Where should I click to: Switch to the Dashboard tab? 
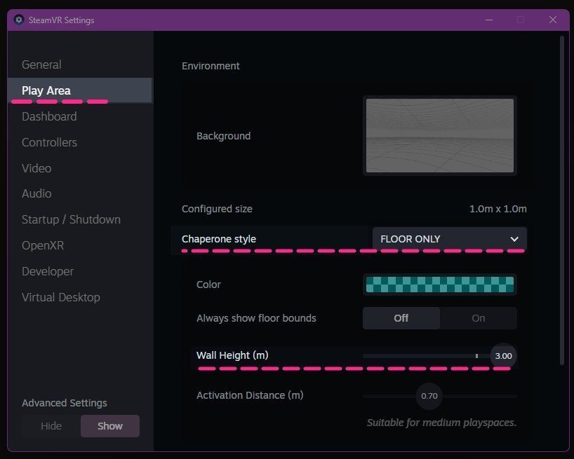(49, 116)
